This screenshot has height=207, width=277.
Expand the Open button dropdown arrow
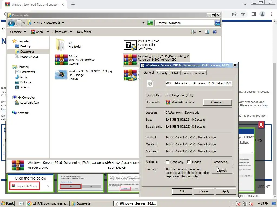[x=48, y=32]
